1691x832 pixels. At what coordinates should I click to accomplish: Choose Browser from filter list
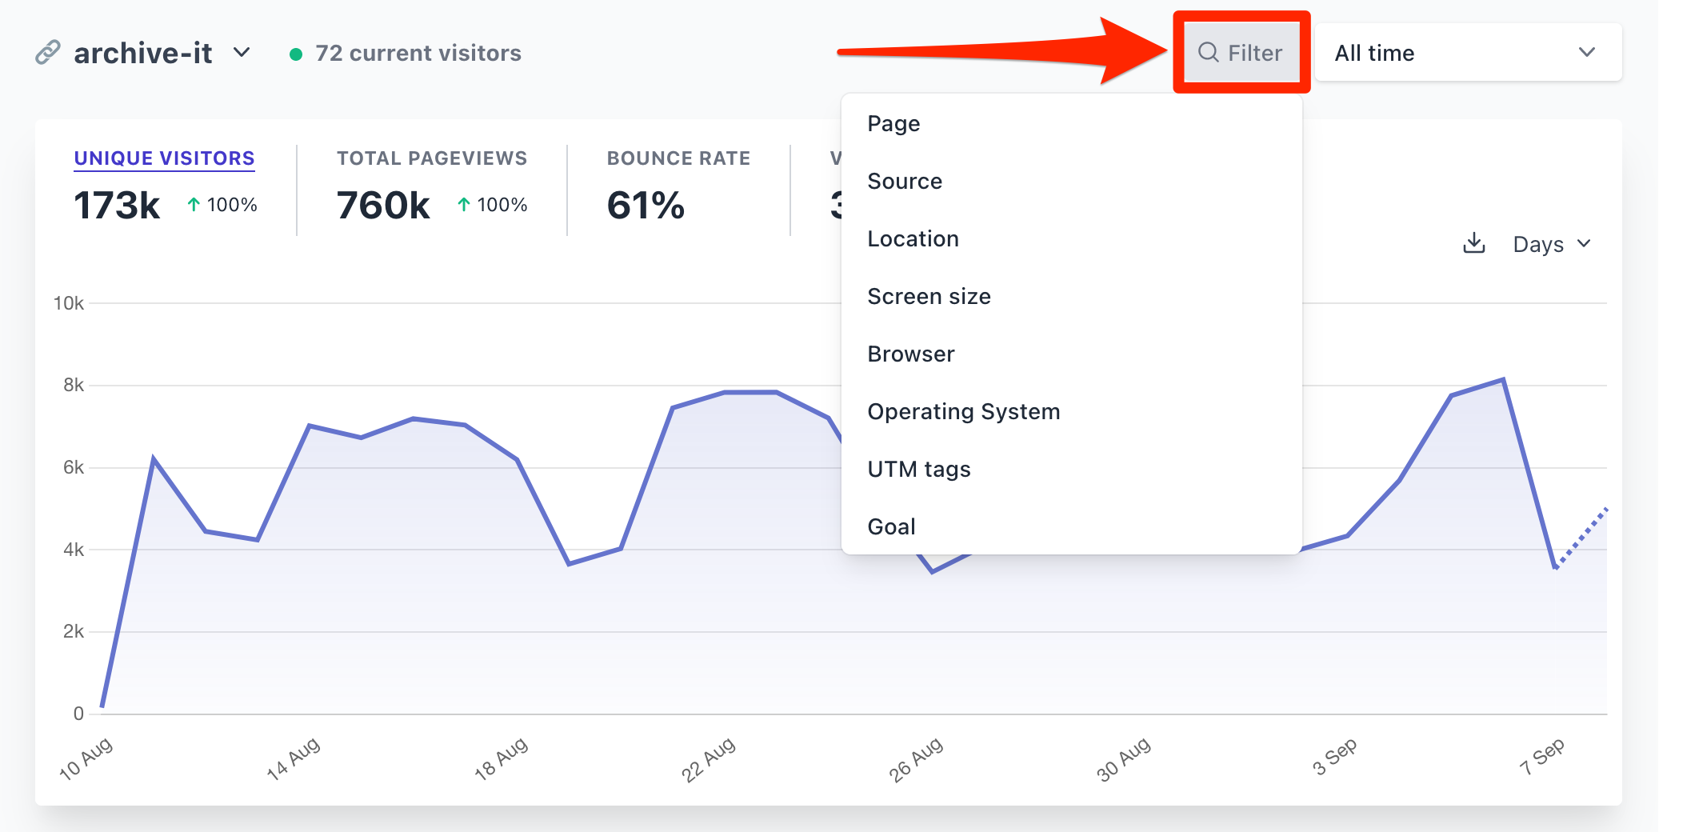tap(911, 354)
